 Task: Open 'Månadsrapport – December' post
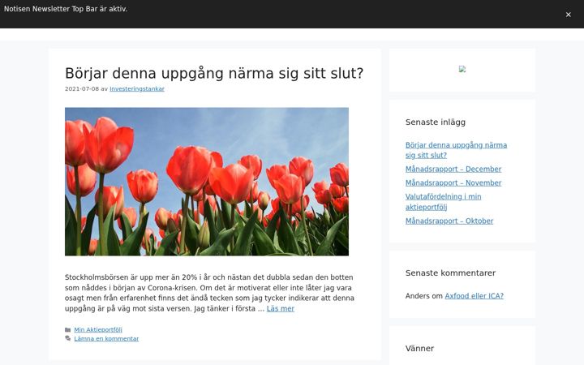(453, 169)
